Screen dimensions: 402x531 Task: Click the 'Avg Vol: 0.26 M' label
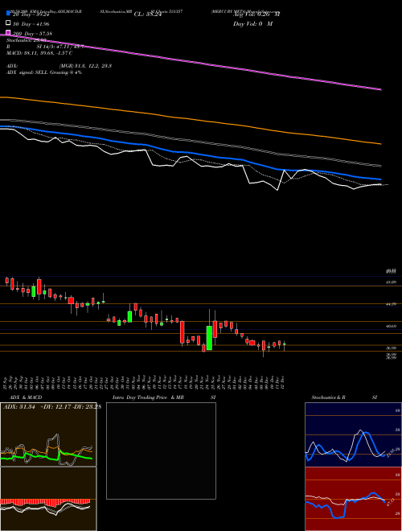tap(256, 14)
